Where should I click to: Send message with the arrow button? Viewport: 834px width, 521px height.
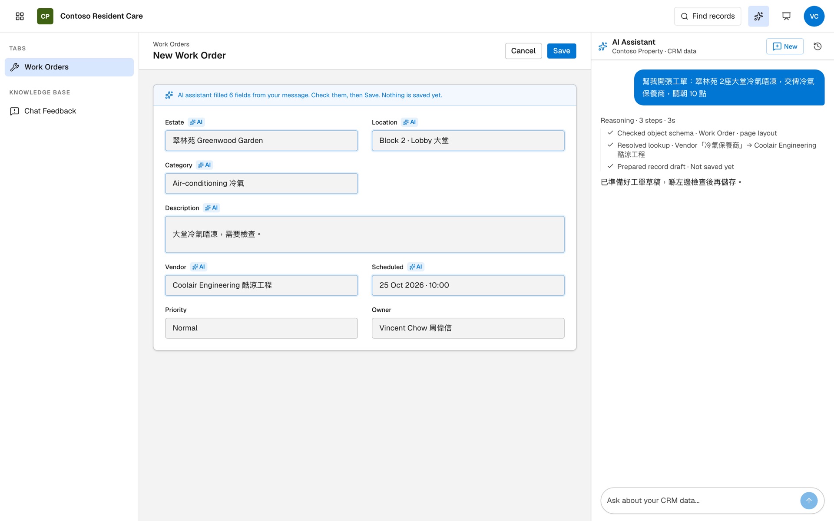coord(809,501)
